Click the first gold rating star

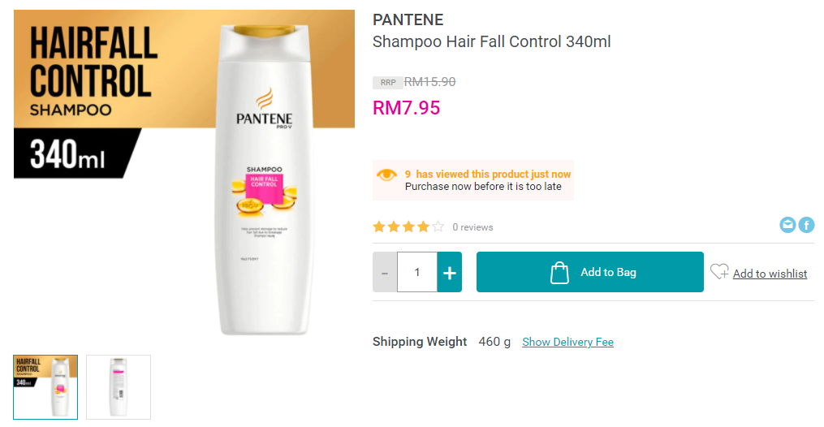(x=379, y=226)
